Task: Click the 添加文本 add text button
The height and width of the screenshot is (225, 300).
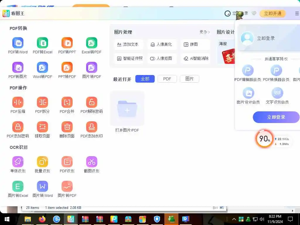Action: click(129, 45)
